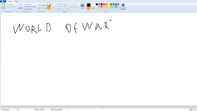Click the zoom out minus button
This screenshot has height=111, width=197.
click(195, 110)
